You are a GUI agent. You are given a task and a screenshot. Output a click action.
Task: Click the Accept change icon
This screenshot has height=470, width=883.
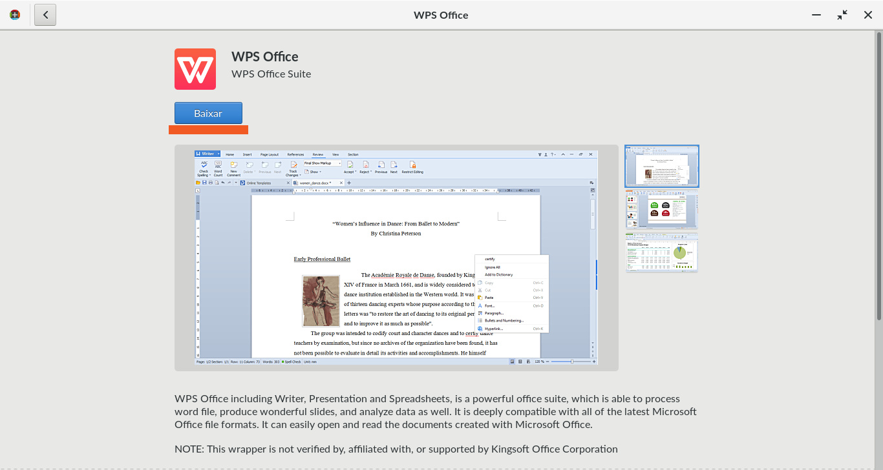pos(349,165)
